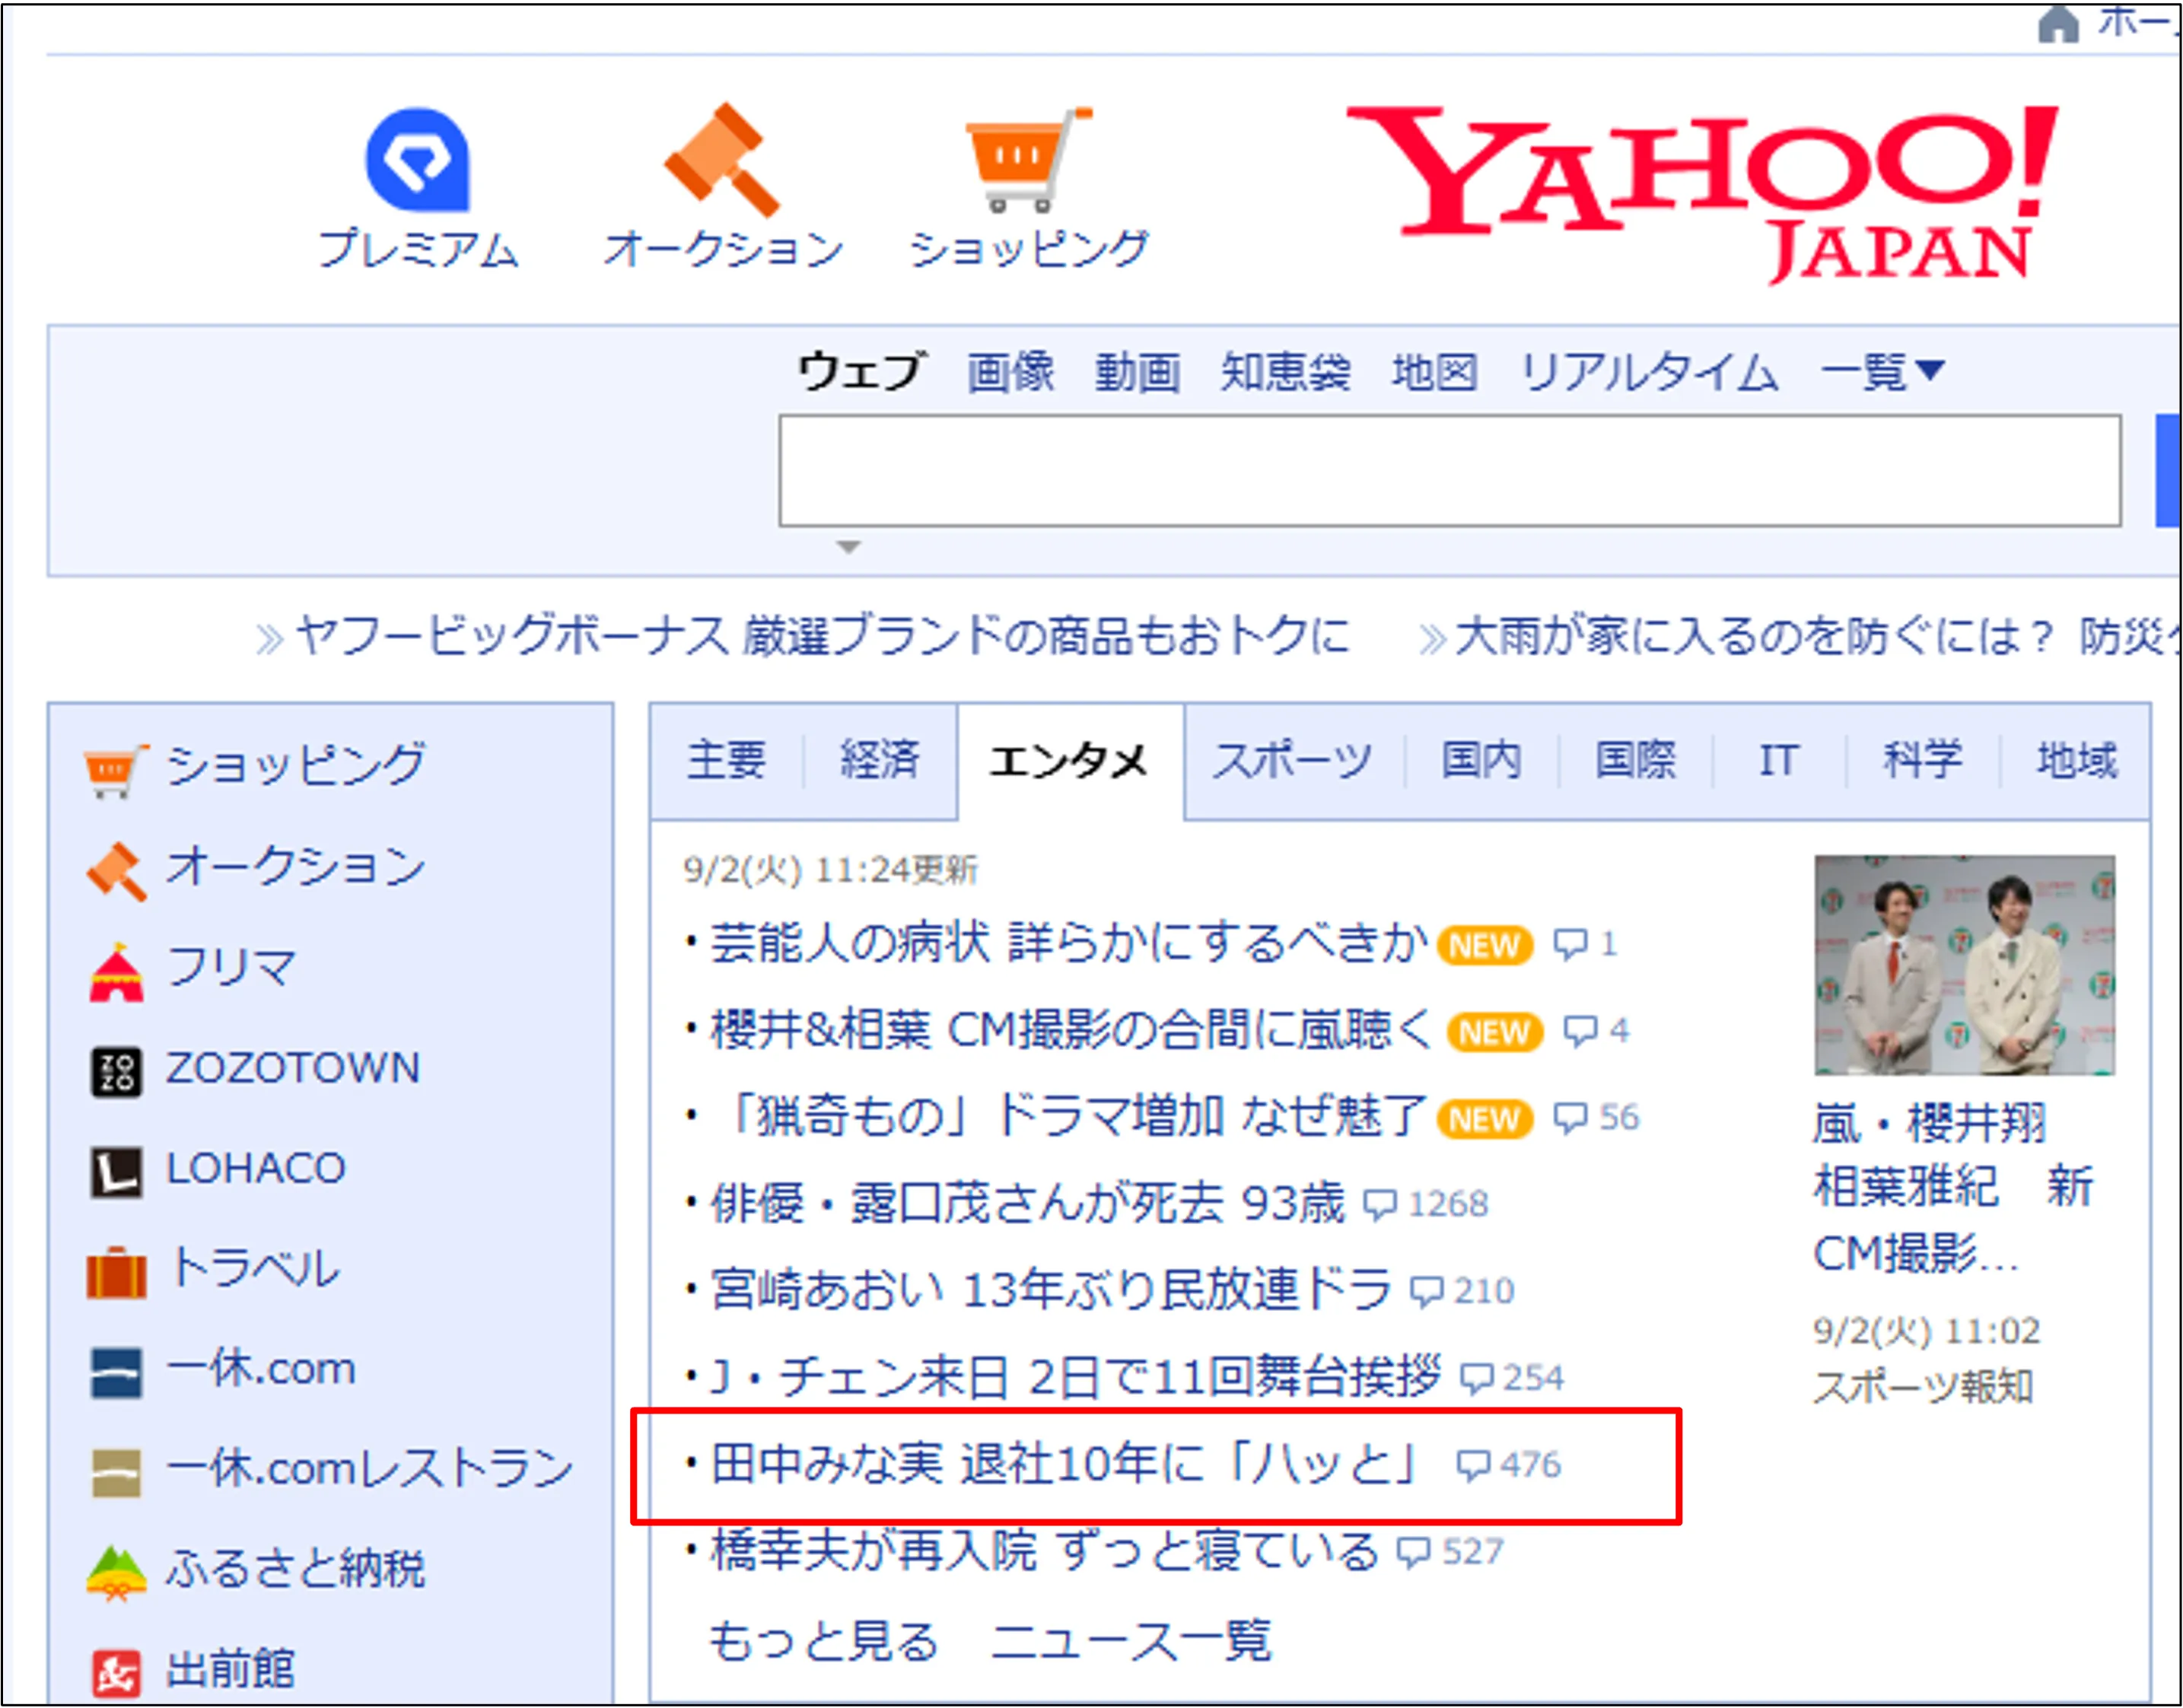Click the ZOZOTOWN logo icon
This screenshot has height=1708, width=2183.
point(116,1072)
